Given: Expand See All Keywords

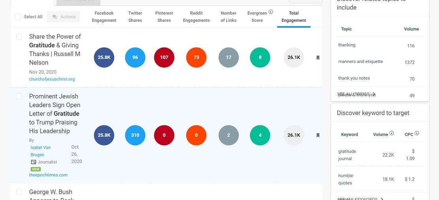Looking at the screenshot, I should [360, 199].
